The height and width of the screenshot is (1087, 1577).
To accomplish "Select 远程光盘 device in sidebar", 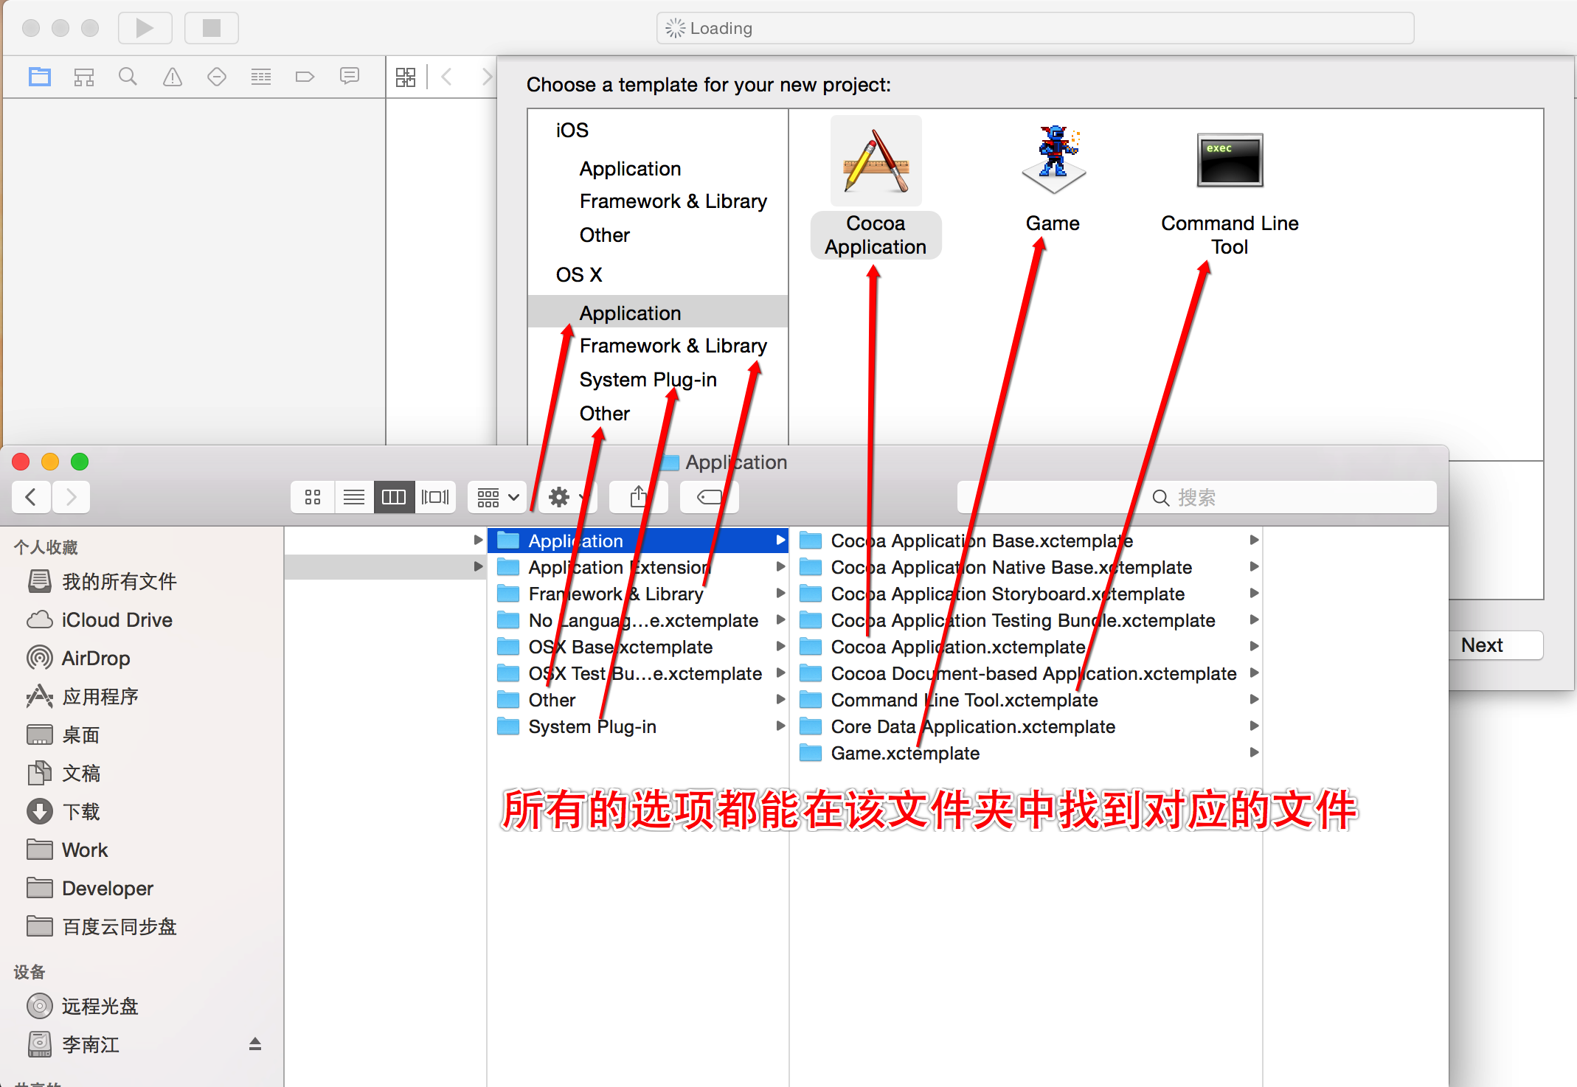I will [x=100, y=1006].
